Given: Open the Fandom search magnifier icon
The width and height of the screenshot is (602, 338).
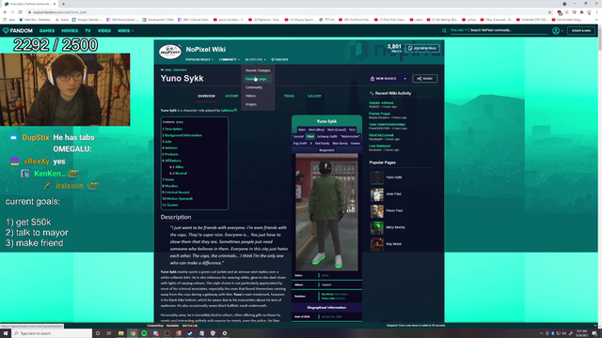Looking at the screenshot, I should click(444, 31).
